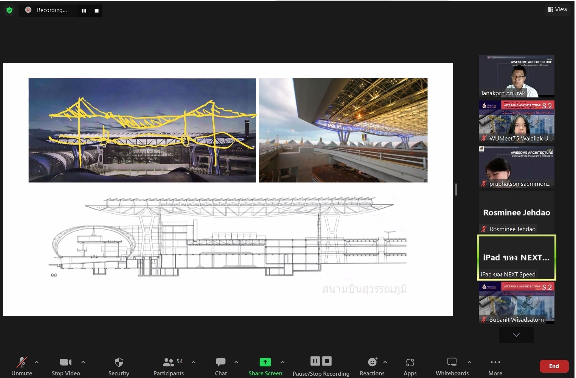
Task: Stop Video camera toggle
Action: (66, 366)
